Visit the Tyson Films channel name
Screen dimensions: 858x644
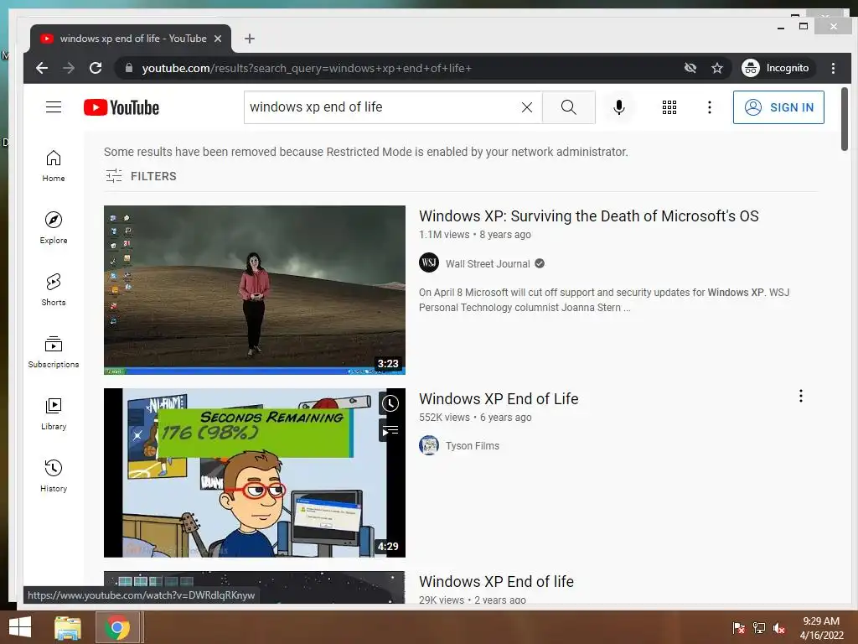coord(473,446)
